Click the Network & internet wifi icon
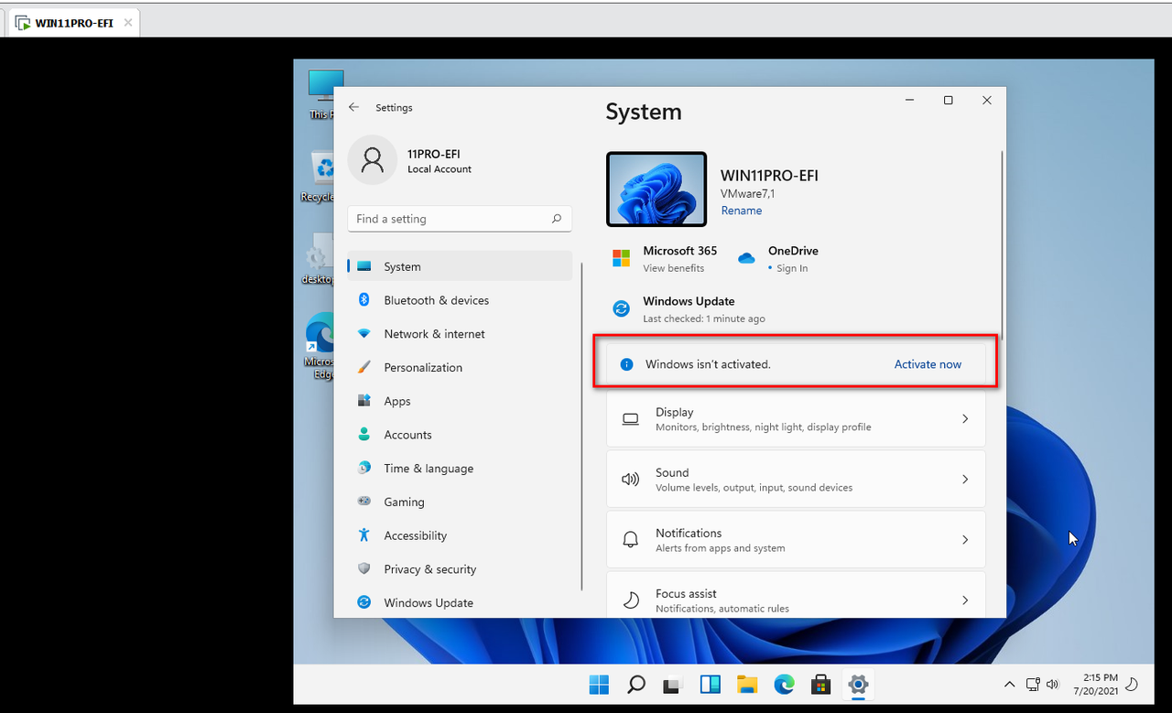1172x713 pixels. pos(364,334)
